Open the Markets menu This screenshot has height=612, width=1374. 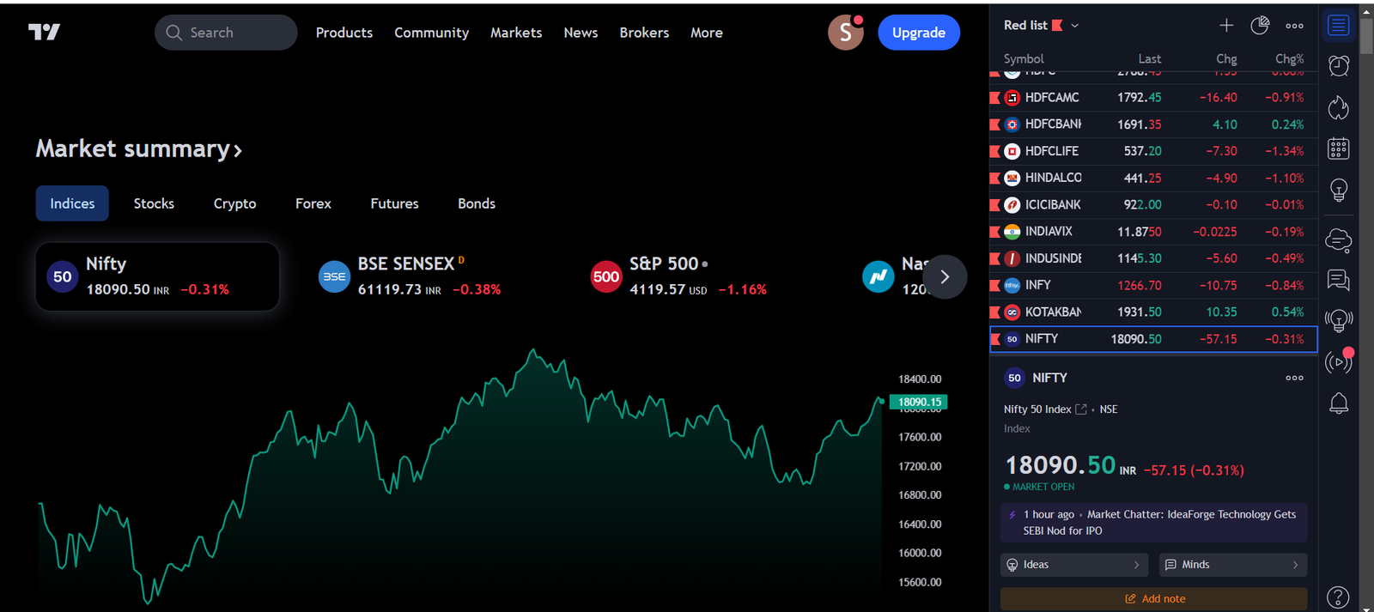(516, 33)
